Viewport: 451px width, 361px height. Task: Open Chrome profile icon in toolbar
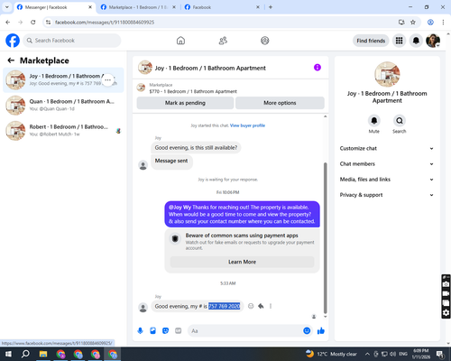coord(430,23)
